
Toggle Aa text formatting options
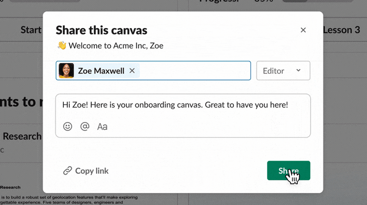click(102, 126)
